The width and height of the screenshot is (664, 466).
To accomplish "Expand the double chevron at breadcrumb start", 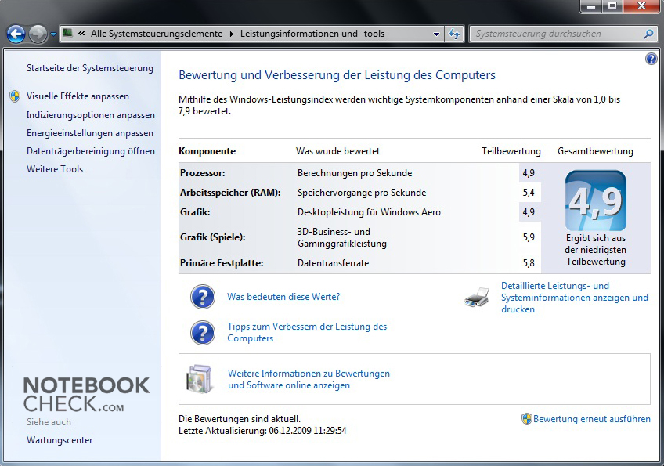I will pyautogui.click(x=81, y=34).
